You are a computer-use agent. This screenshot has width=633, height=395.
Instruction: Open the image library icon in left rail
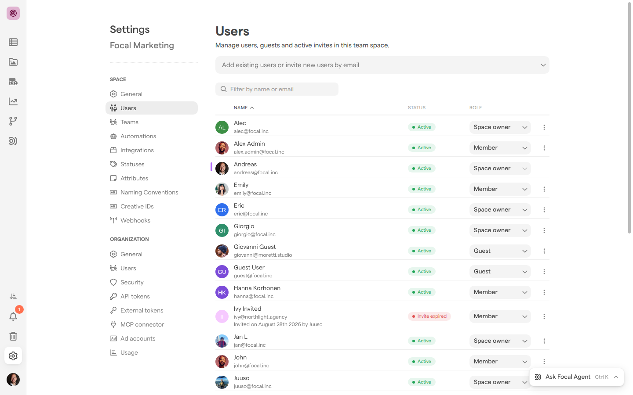tap(13, 62)
